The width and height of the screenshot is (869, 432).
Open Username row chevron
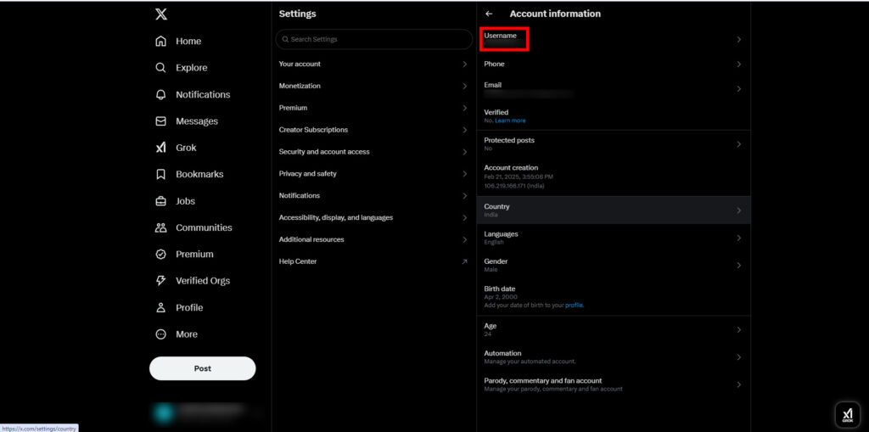[739, 39]
